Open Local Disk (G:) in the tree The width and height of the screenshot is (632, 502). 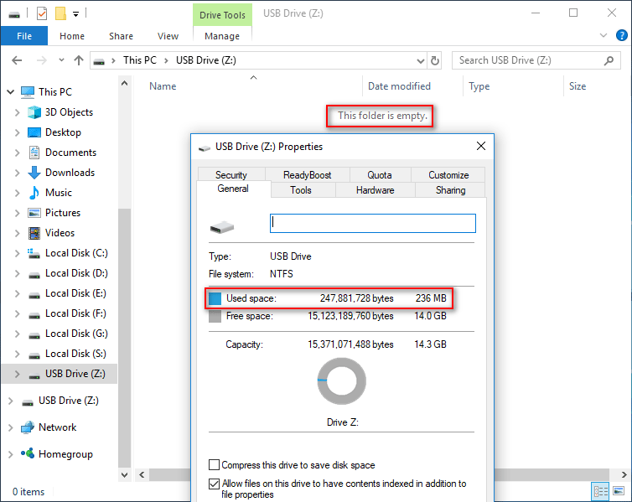(x=76, y=334)
